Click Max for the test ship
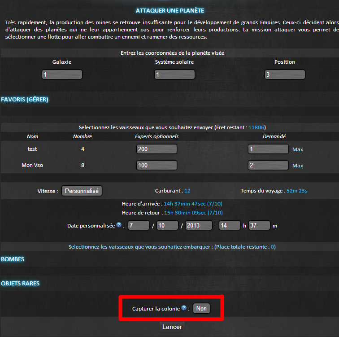The image size is (339, 337). [x=298, y=149]
